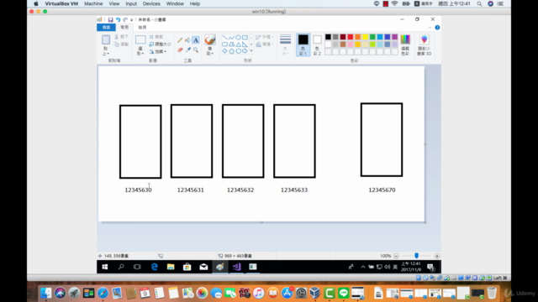Pick the Curve shape
Viewport: 538px width, 302px height.
(231, 37)
